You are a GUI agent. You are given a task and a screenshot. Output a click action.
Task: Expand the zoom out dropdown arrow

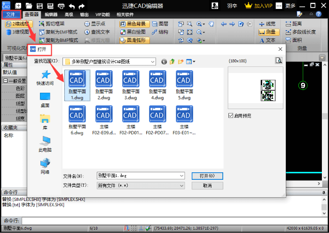pos(204,32)
